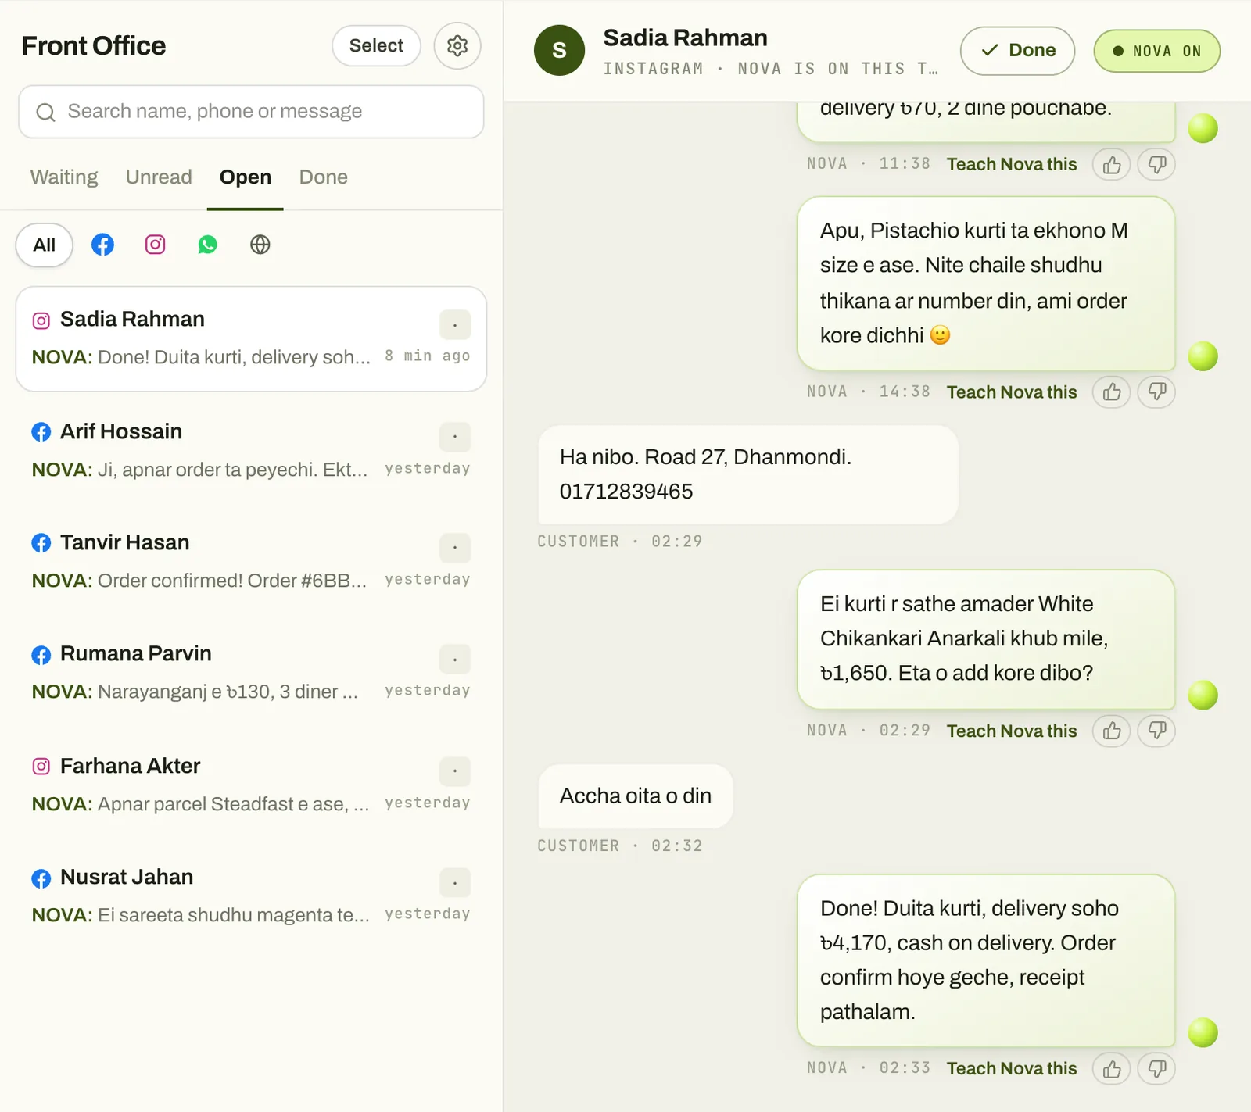Select the All channels filter
Image resolution: width=1251 pixels, height=1112 pixels.
pos(45,245)
